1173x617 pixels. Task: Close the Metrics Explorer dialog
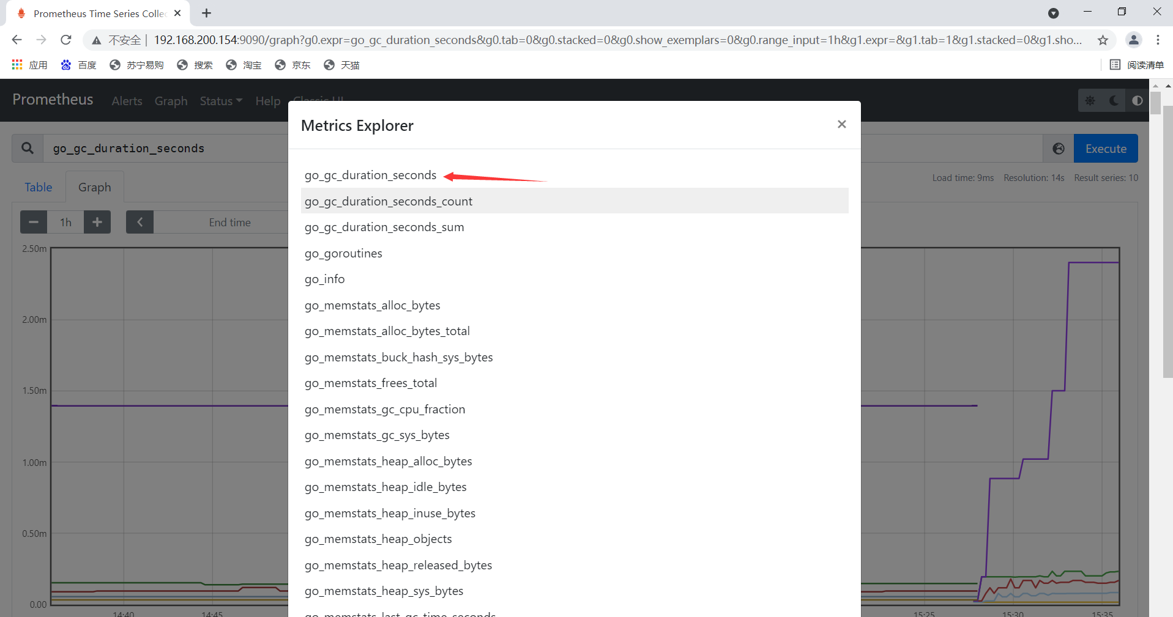[x=841, y=124]
